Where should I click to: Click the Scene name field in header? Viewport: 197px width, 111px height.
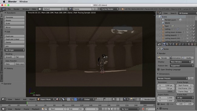(x=82, y=9)
